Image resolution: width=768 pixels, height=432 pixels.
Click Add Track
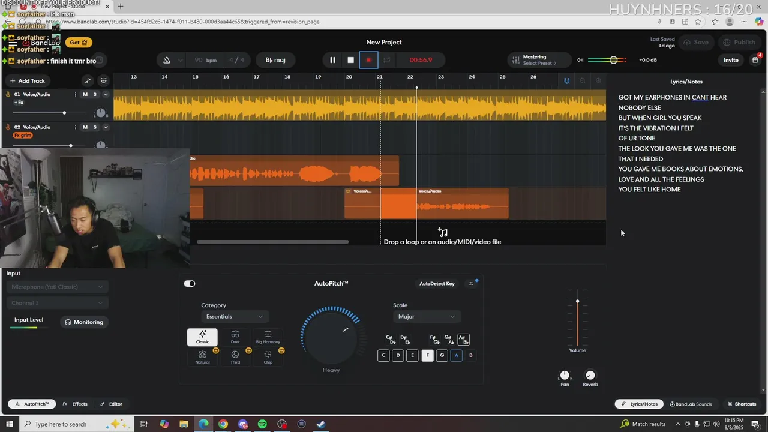(27, 81)
